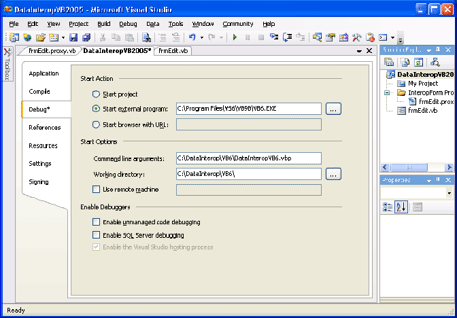
Task: Select the Start project radio button
Action: coord(96,94)
